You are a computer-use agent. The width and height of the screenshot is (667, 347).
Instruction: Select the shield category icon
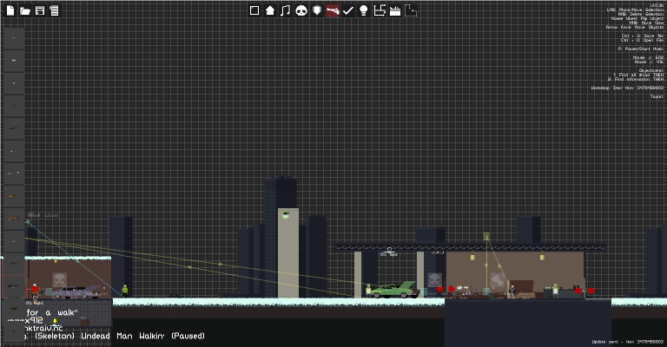(x=317, y=10)
